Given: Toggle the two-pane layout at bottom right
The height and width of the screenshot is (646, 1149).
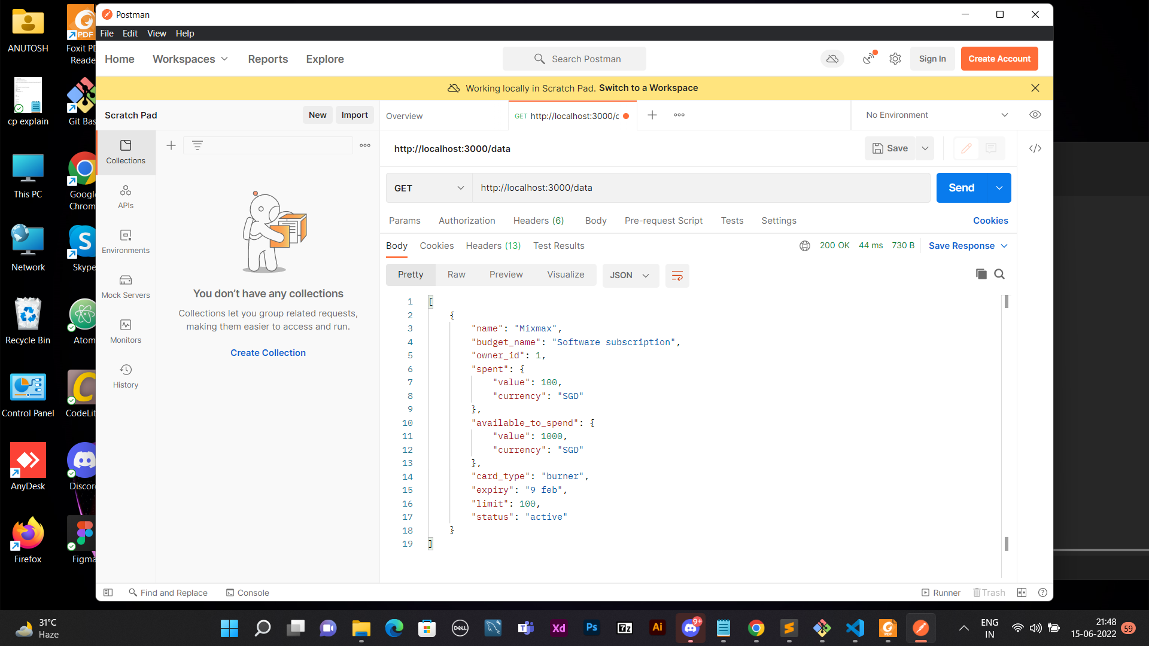Looking at the screenshot, I should pyautogui.click(x=1022, y=592).
